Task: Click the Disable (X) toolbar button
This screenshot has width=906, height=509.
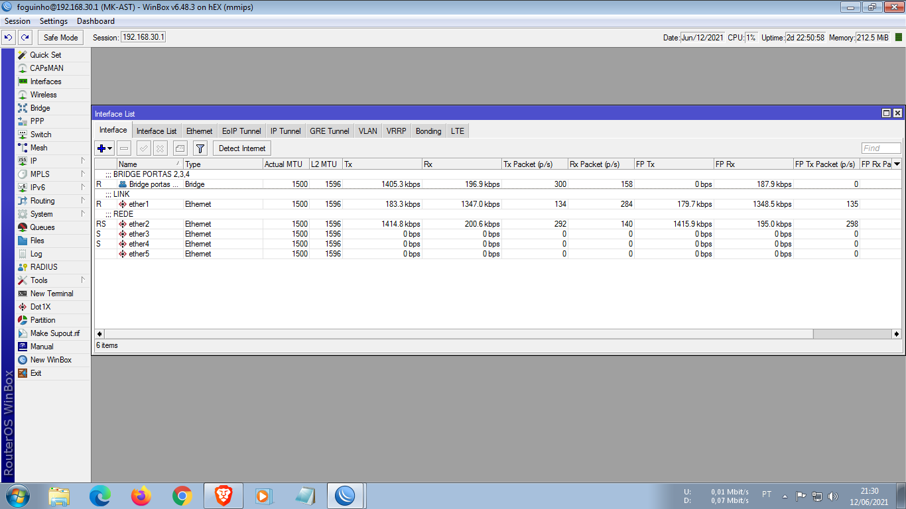Action: coord(160,148)
